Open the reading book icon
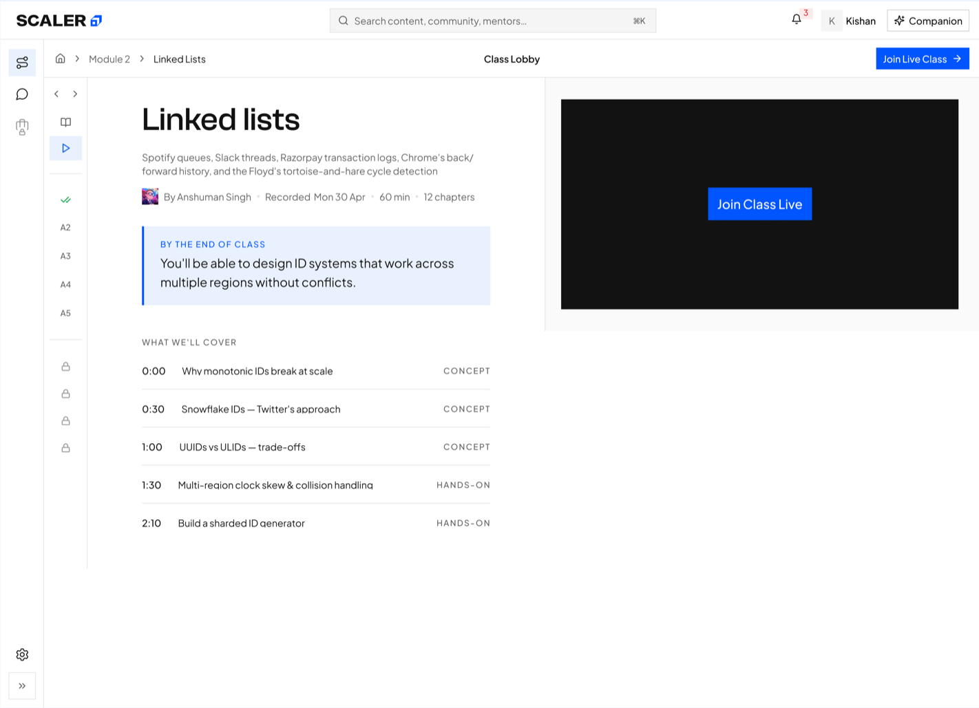The height and width of the screenshot is (708, 979). (x=65, y=122)
